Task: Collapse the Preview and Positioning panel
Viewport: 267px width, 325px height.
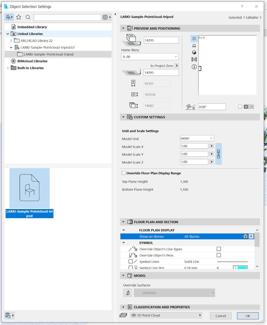Action: 123,28
